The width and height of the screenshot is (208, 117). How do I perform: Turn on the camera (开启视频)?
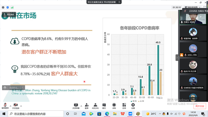pyautogui.click(x=16, y=106)
